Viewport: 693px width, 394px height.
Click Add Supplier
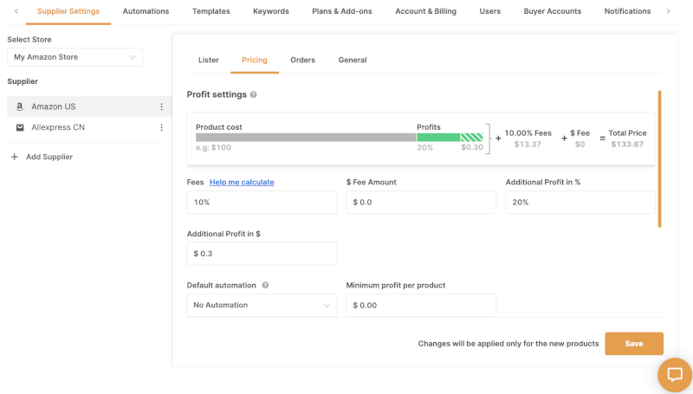pos(49,157)
